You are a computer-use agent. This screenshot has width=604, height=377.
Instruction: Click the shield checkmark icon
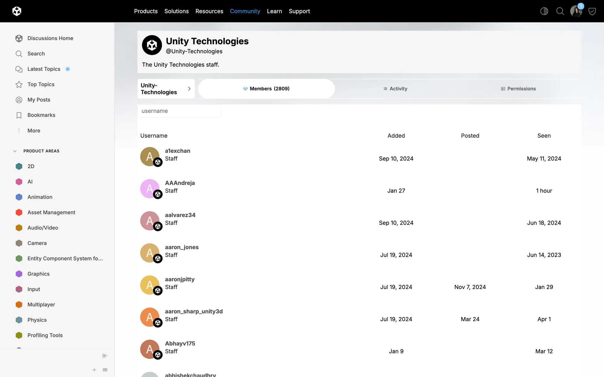click(592, 11)
